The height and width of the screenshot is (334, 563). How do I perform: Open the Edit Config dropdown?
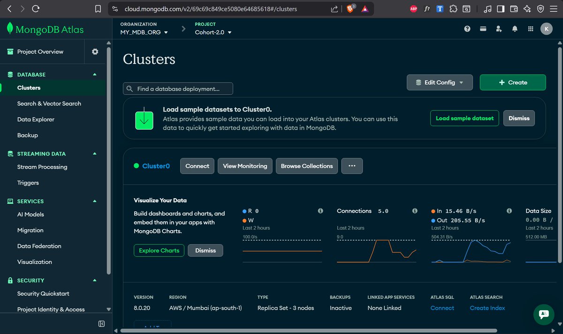[440, 82]
